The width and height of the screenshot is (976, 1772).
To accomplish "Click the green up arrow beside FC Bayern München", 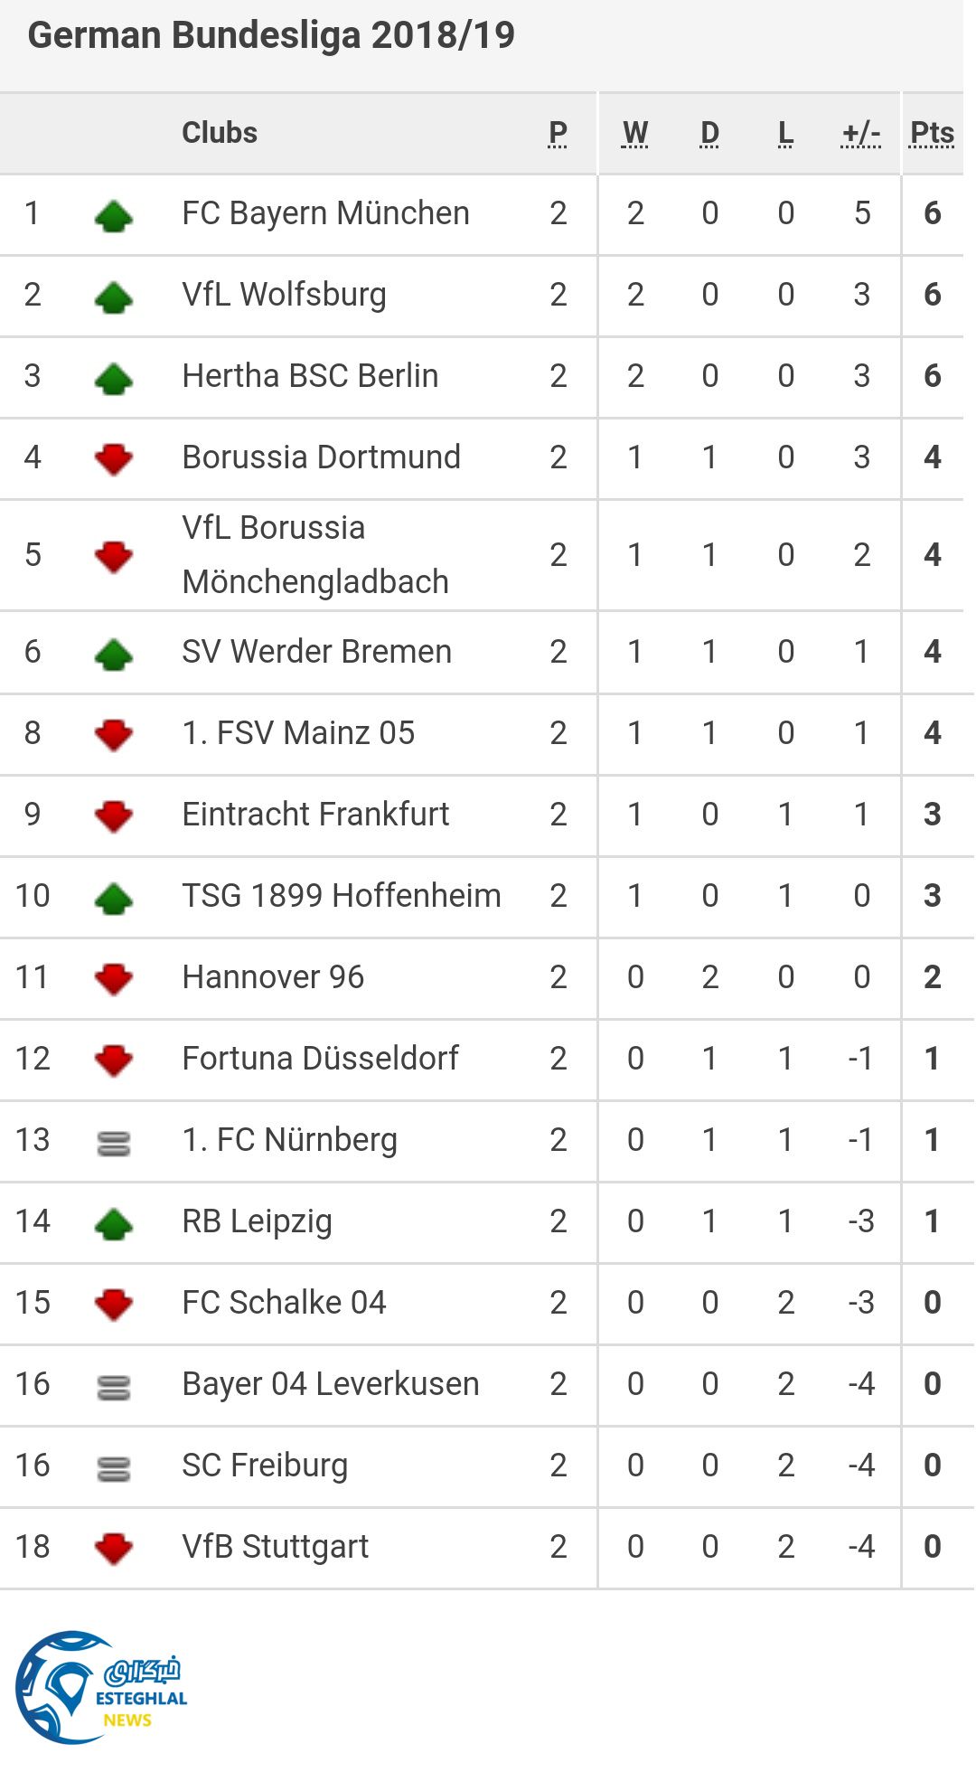I will (x=114, y=217).
